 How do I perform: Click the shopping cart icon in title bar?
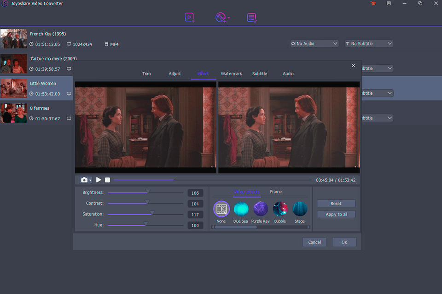coord(373,4)
